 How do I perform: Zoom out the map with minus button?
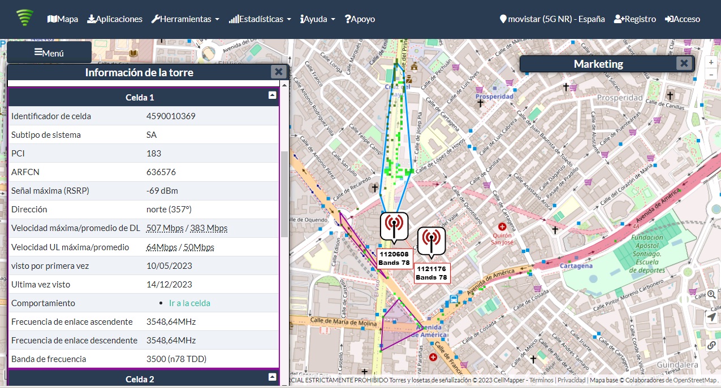pyautogui.click(x=711, y=75)
